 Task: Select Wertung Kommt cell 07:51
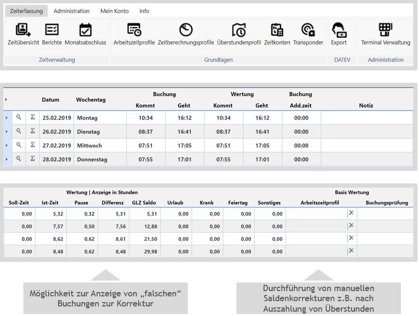click(224, 146)
